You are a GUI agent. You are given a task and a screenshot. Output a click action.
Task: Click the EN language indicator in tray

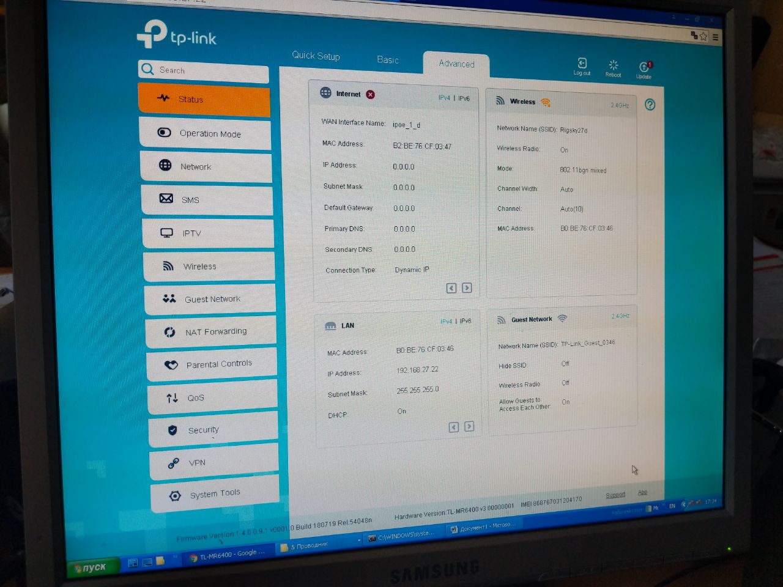672,506
